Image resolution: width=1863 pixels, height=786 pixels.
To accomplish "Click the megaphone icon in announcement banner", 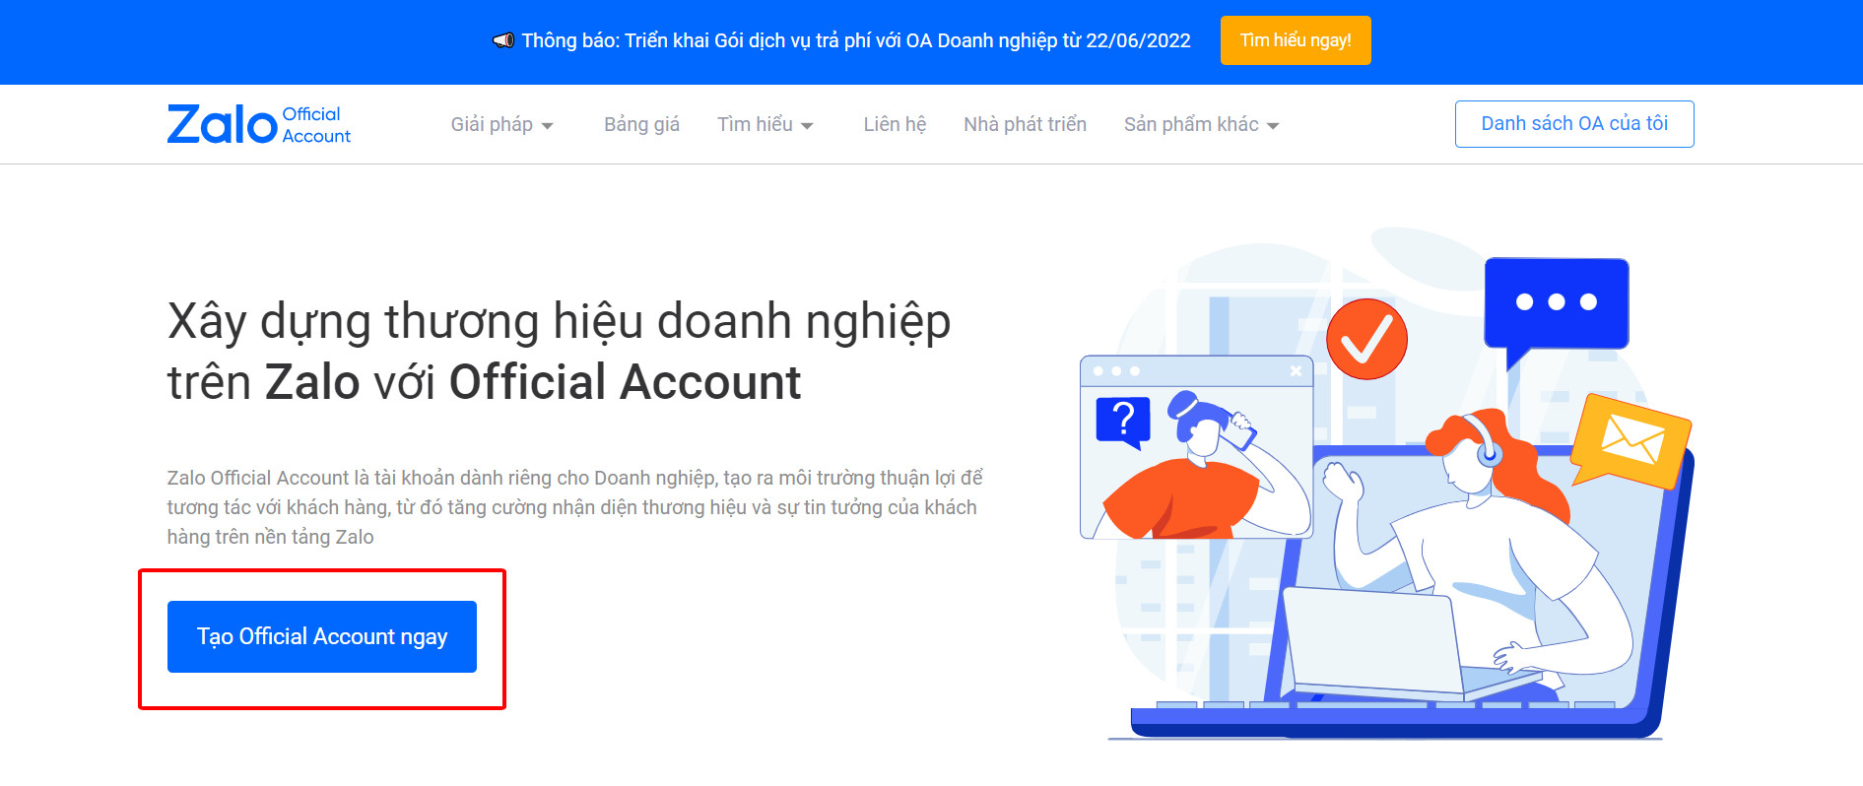I will coord(503,40).
